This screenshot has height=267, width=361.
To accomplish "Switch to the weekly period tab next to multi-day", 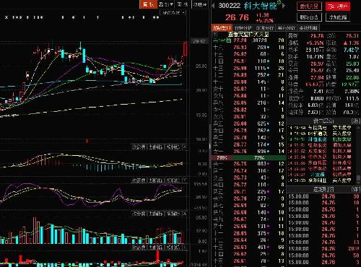I will [183, 4].
